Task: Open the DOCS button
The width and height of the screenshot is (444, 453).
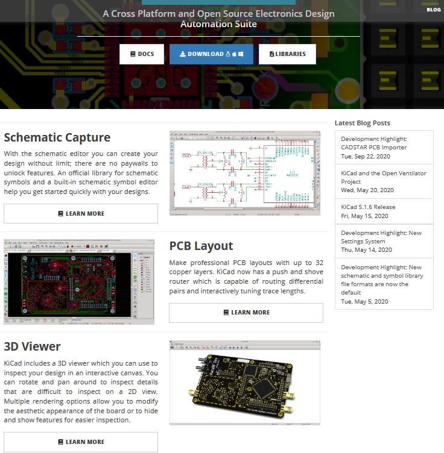Action: [x=142, y=54]
